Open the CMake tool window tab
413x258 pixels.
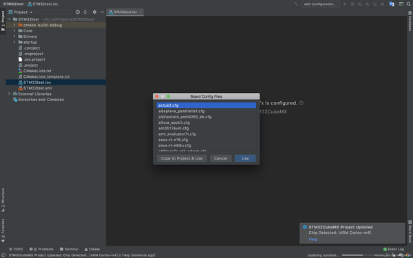click(x=92, y=249)
